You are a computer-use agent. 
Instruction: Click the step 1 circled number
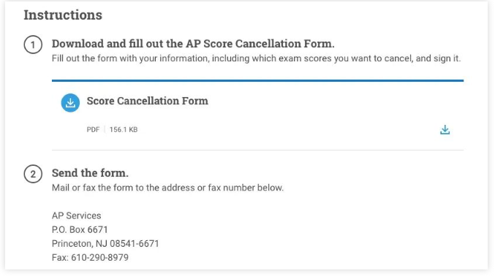[33, 45]
